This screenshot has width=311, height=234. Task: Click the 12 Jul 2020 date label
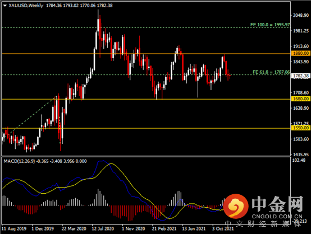click(103, 229)
